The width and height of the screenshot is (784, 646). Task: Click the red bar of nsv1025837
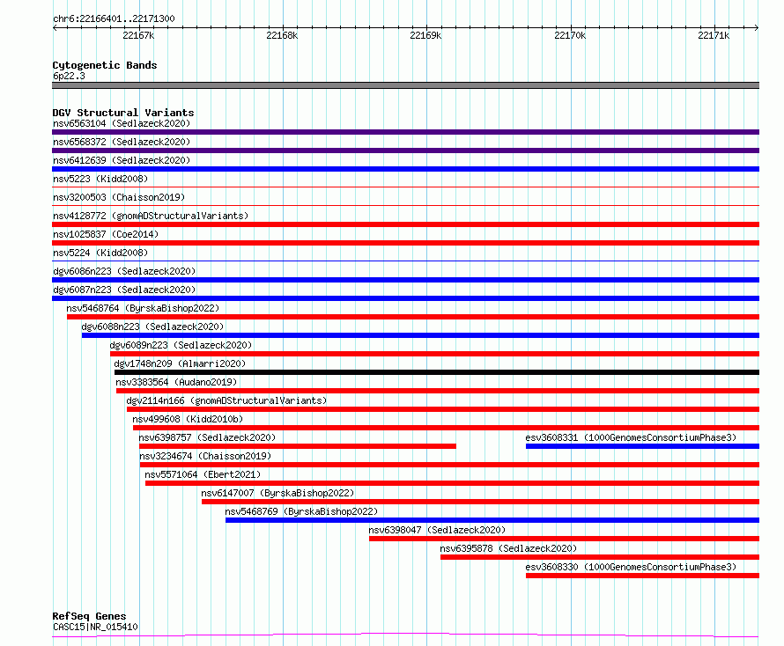405,243
